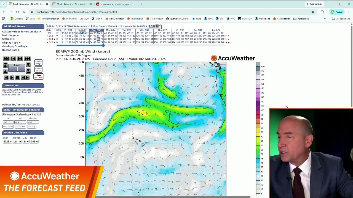Open the help question mark
The width and height of the screenshot is (353, 198).
point(160,26)
